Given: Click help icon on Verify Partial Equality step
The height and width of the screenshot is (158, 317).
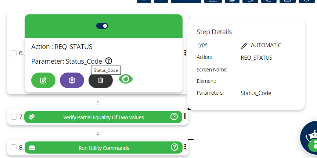Looking at the screenshot, I should point(174,117).
